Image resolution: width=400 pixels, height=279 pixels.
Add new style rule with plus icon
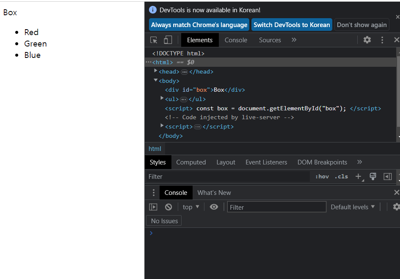coord(359,176)
